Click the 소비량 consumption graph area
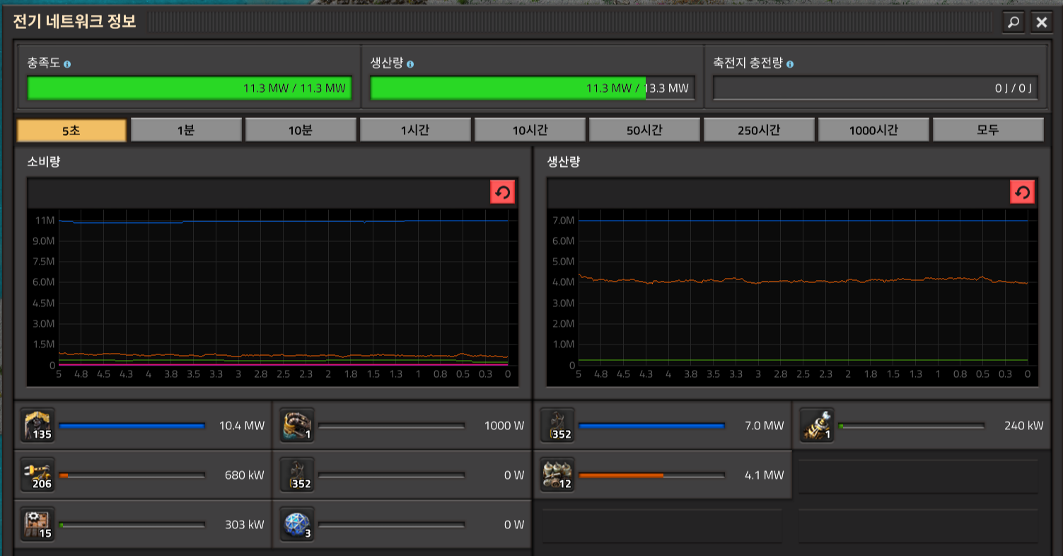The width and height of the screenshot is (1063, 556). [272, 297]
